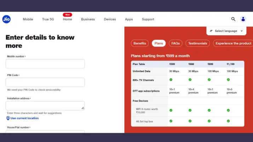Click 800+ TV Channels checkmark under ₹899
This screenshot has width=253, height=142.
tap(209, 80)
